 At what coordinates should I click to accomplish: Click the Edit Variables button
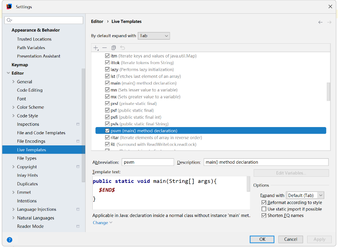(291, 173)
